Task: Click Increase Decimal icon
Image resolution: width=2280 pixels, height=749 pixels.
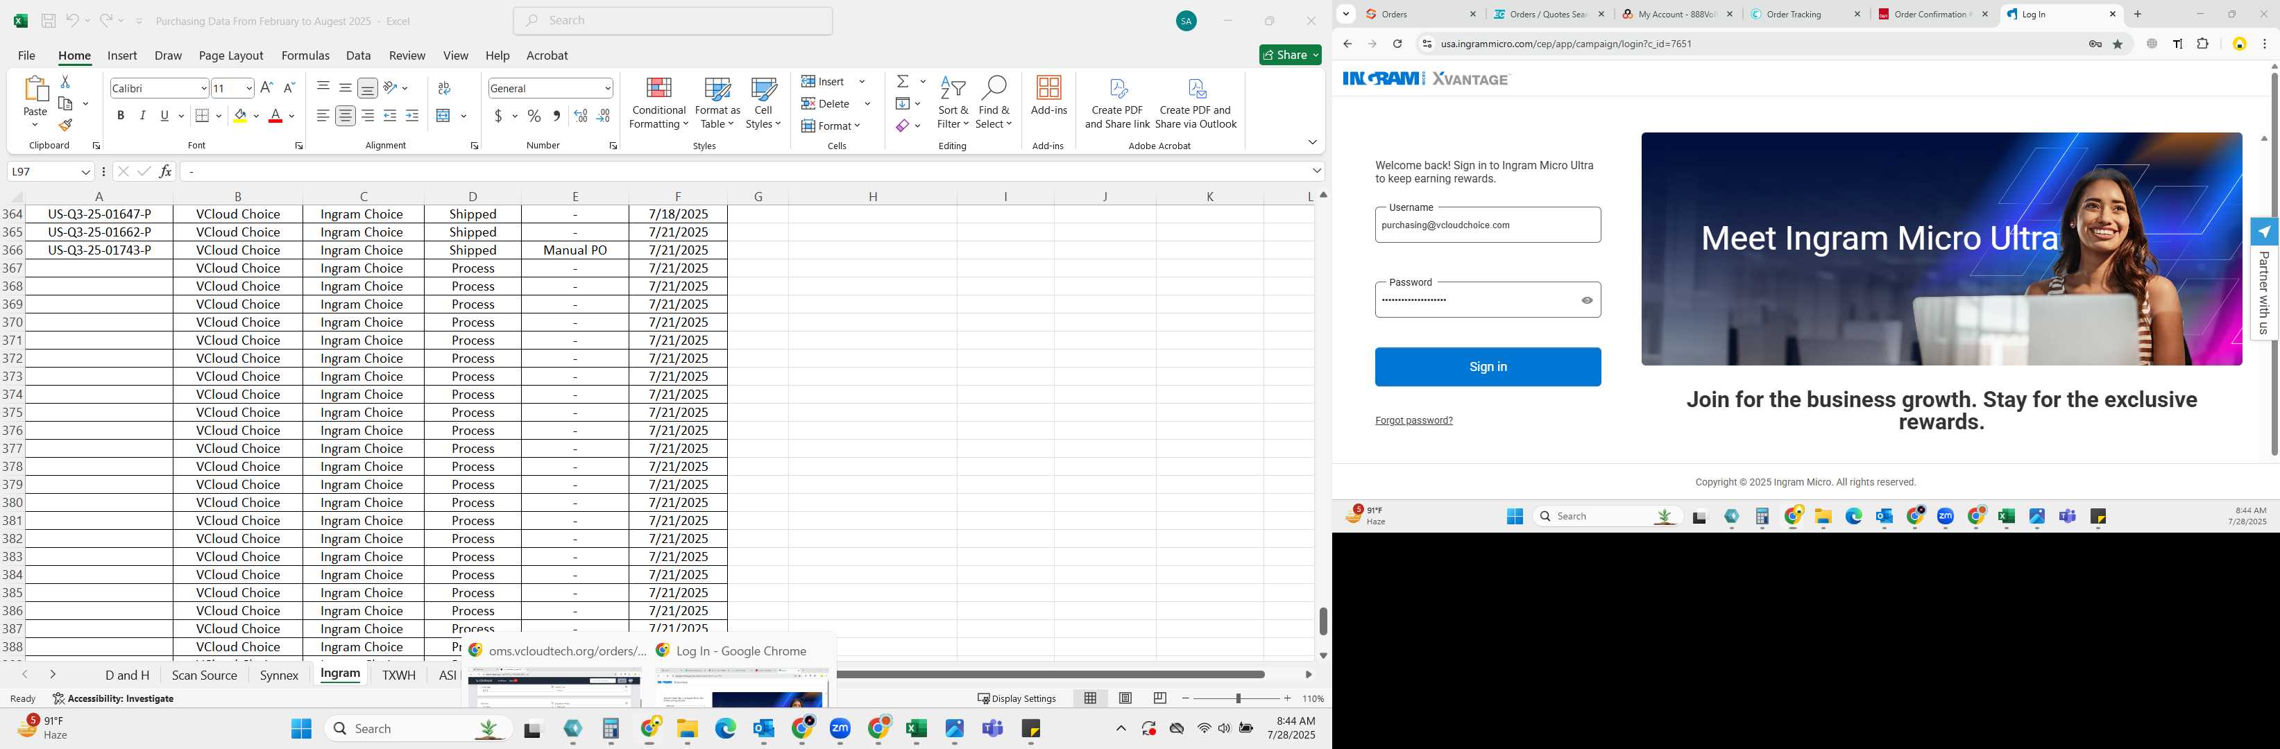Action: (x=581, y=116)
